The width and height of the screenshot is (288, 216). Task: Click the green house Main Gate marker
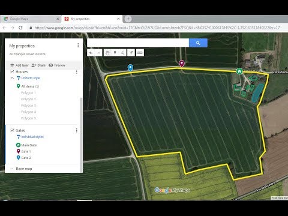pyautogui.click(x=239, y=71)
